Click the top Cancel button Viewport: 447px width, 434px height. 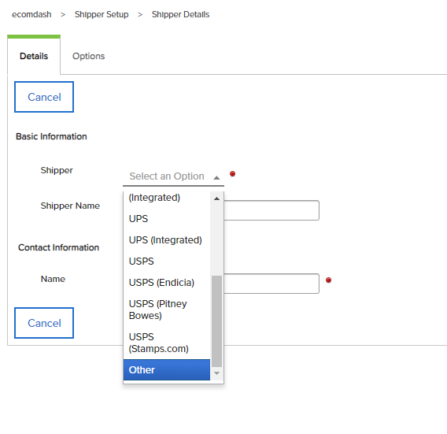(44, 97)
